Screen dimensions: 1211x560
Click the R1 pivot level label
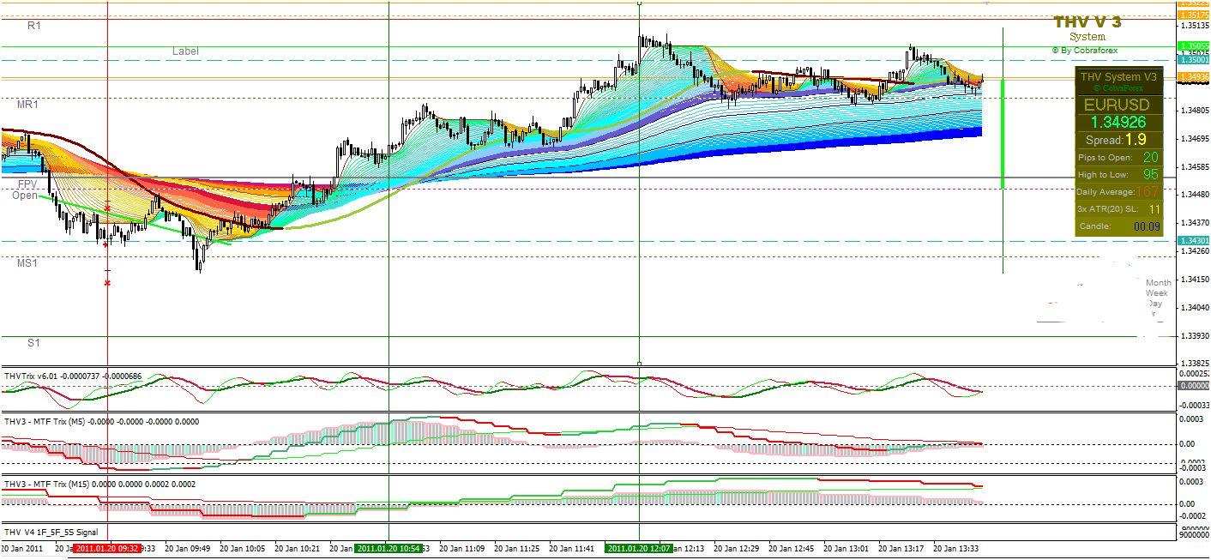click(34, 27)
